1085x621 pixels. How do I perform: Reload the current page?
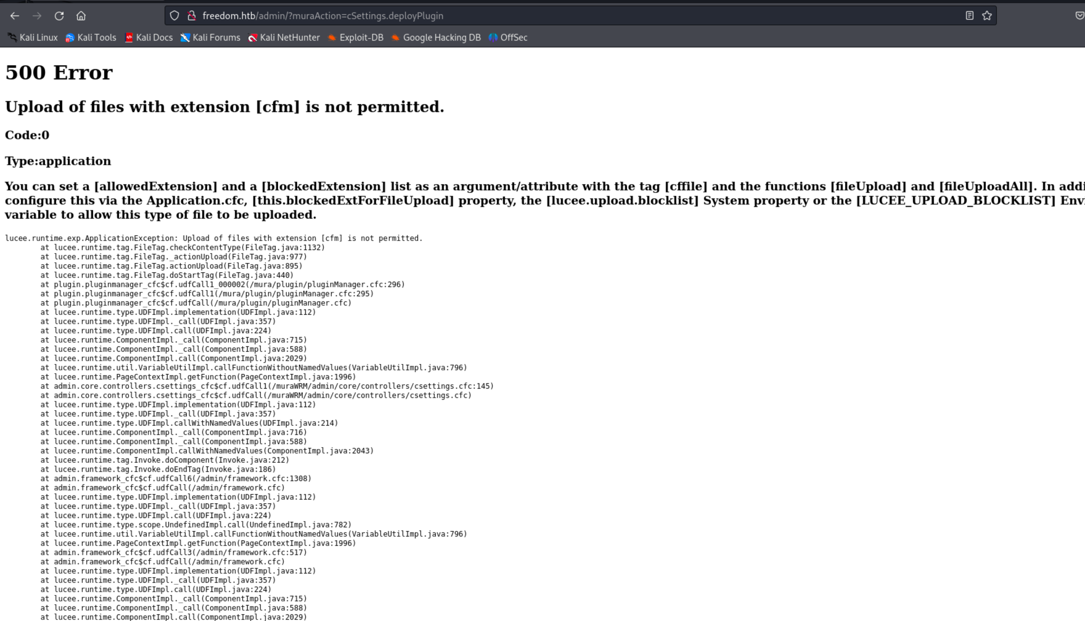[59, 16]
